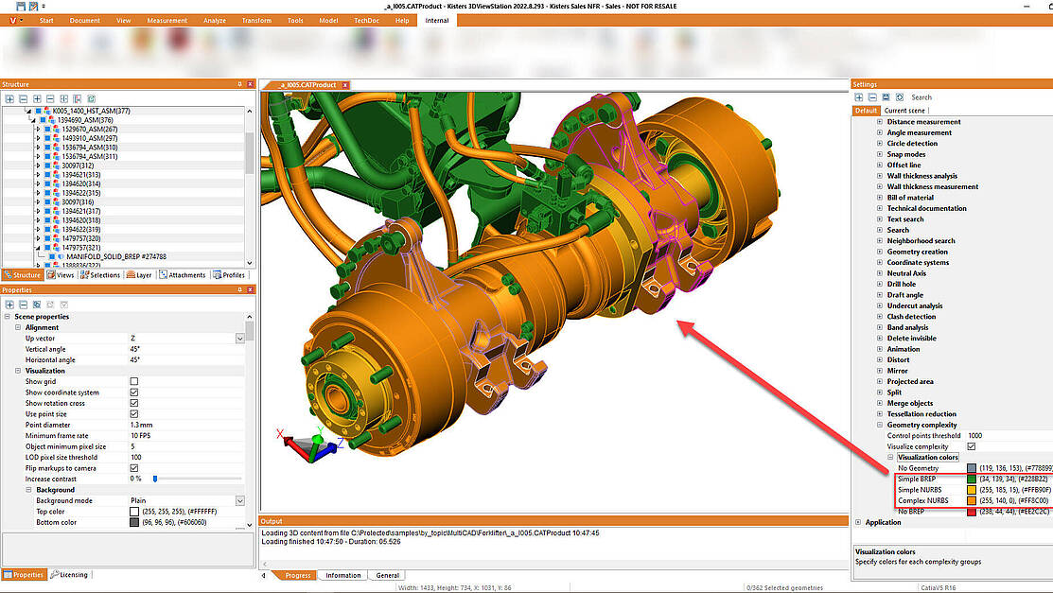Click the save icon in title bar
Viewport: 1053px width, 593px height.
point(21,6)
